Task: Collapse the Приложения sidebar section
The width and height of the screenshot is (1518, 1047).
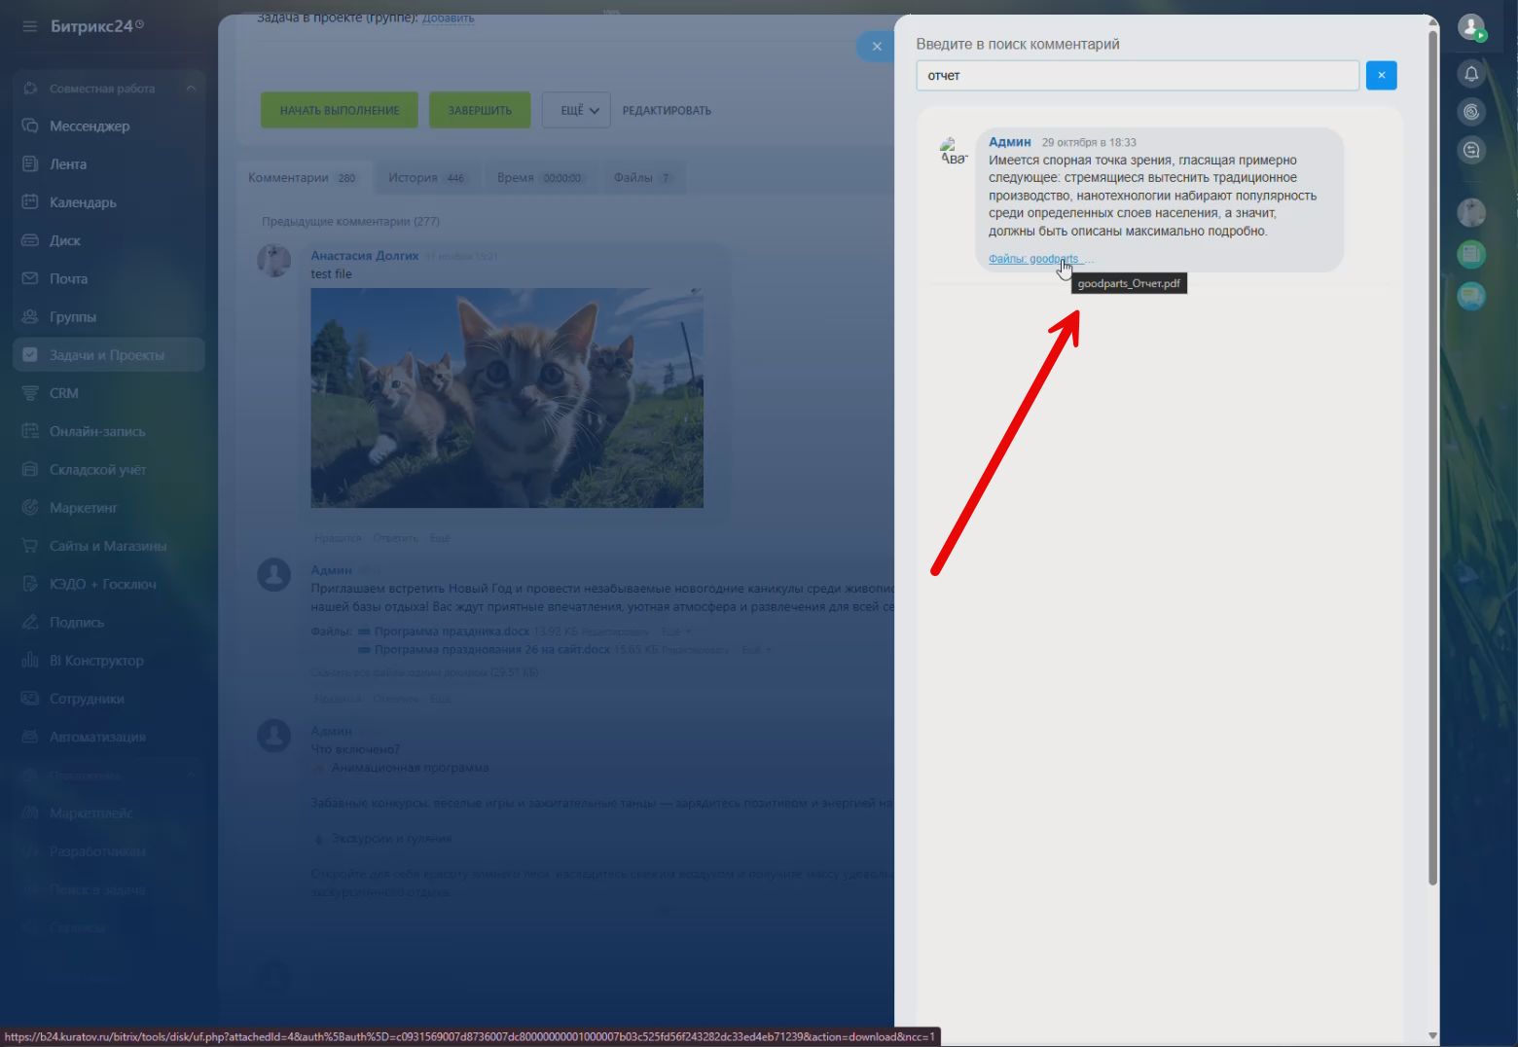Action: pos(191,776)
